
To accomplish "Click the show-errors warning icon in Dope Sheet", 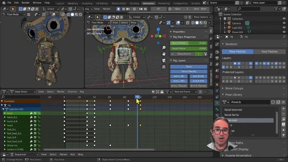I will [x=162, y=92].
